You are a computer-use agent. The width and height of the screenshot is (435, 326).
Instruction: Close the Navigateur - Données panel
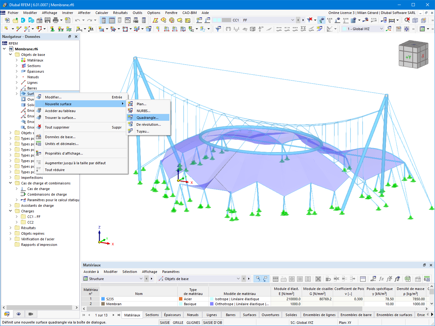76,37
